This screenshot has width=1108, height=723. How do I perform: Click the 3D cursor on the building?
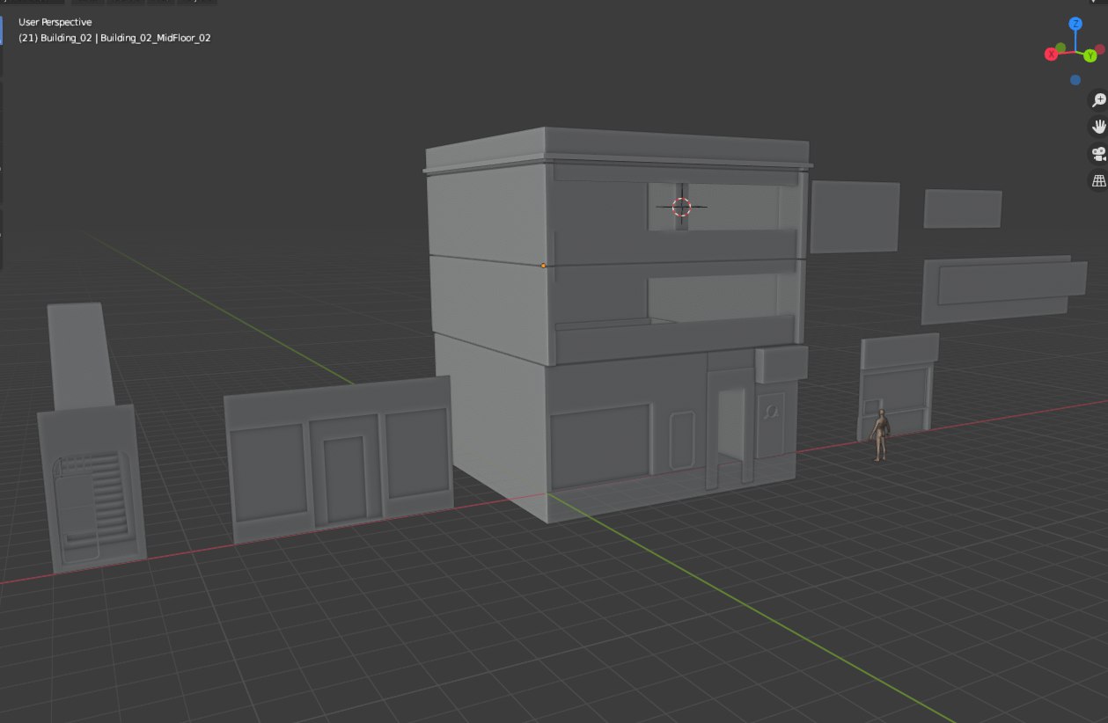[681, 207]
